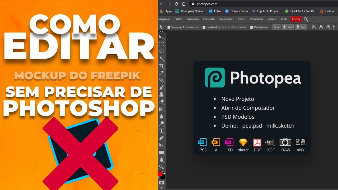The image size is (338, 190).
Task: Click Abrir do Computador link
Action: 248,108
